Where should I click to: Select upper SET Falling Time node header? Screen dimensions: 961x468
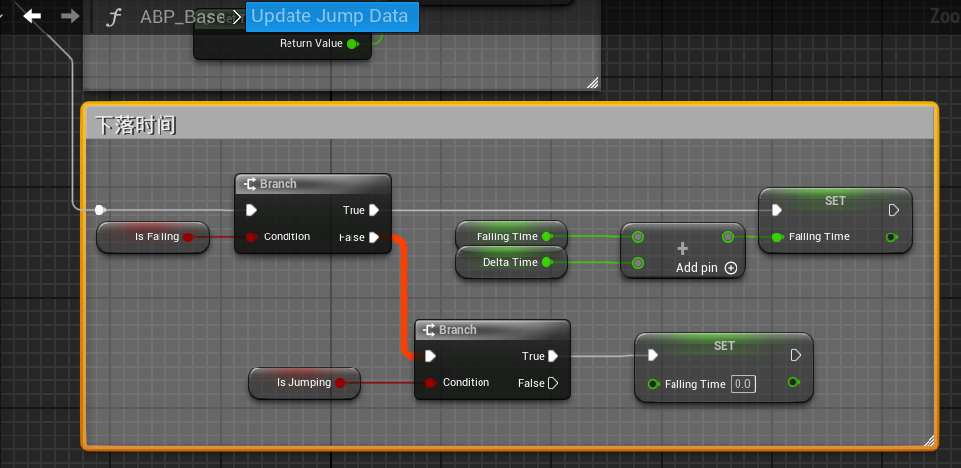(835, 201)
